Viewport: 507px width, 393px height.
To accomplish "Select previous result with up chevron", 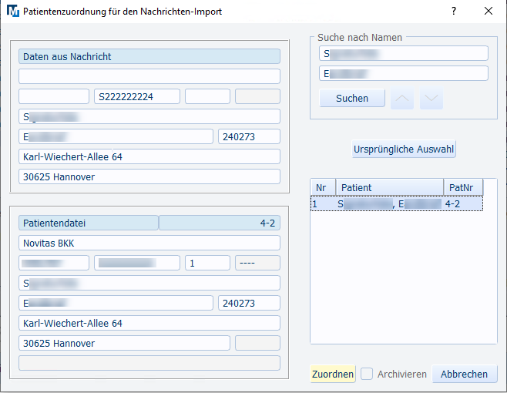I will pyautogui.click(x=402, y=98).
